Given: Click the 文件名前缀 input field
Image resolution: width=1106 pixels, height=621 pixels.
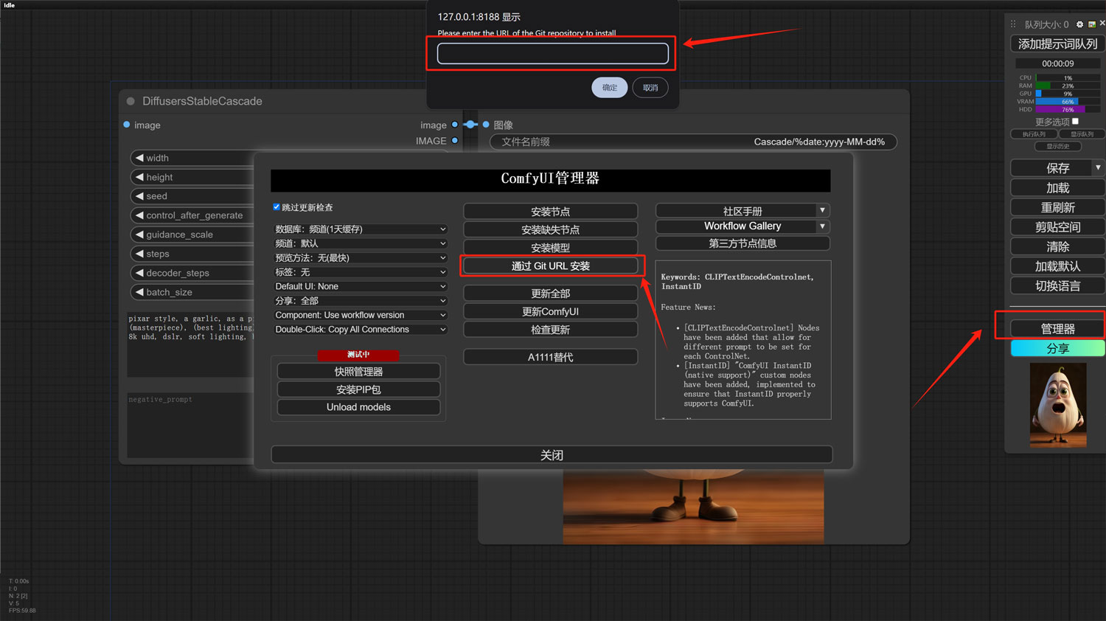Looking at the screenshot, I should click(x=694, y=142).
